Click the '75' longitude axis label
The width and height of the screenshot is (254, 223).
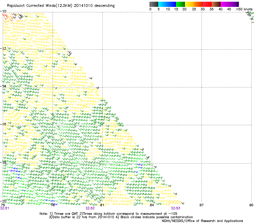(x=3, y=205)
